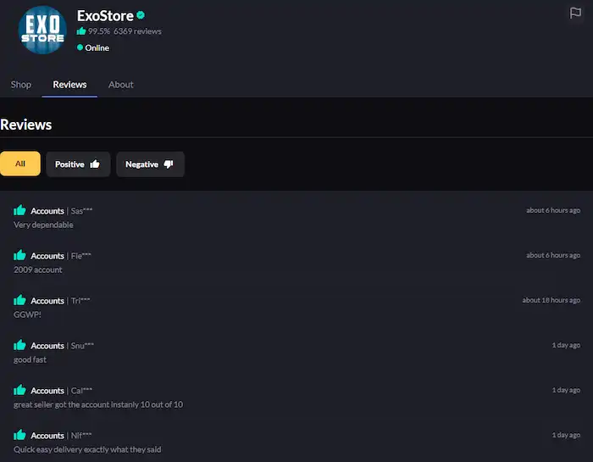This screenshot has height=462, width=593.
Task: Open the About tab
Action: pyautogui.click(x=121, y=85)
